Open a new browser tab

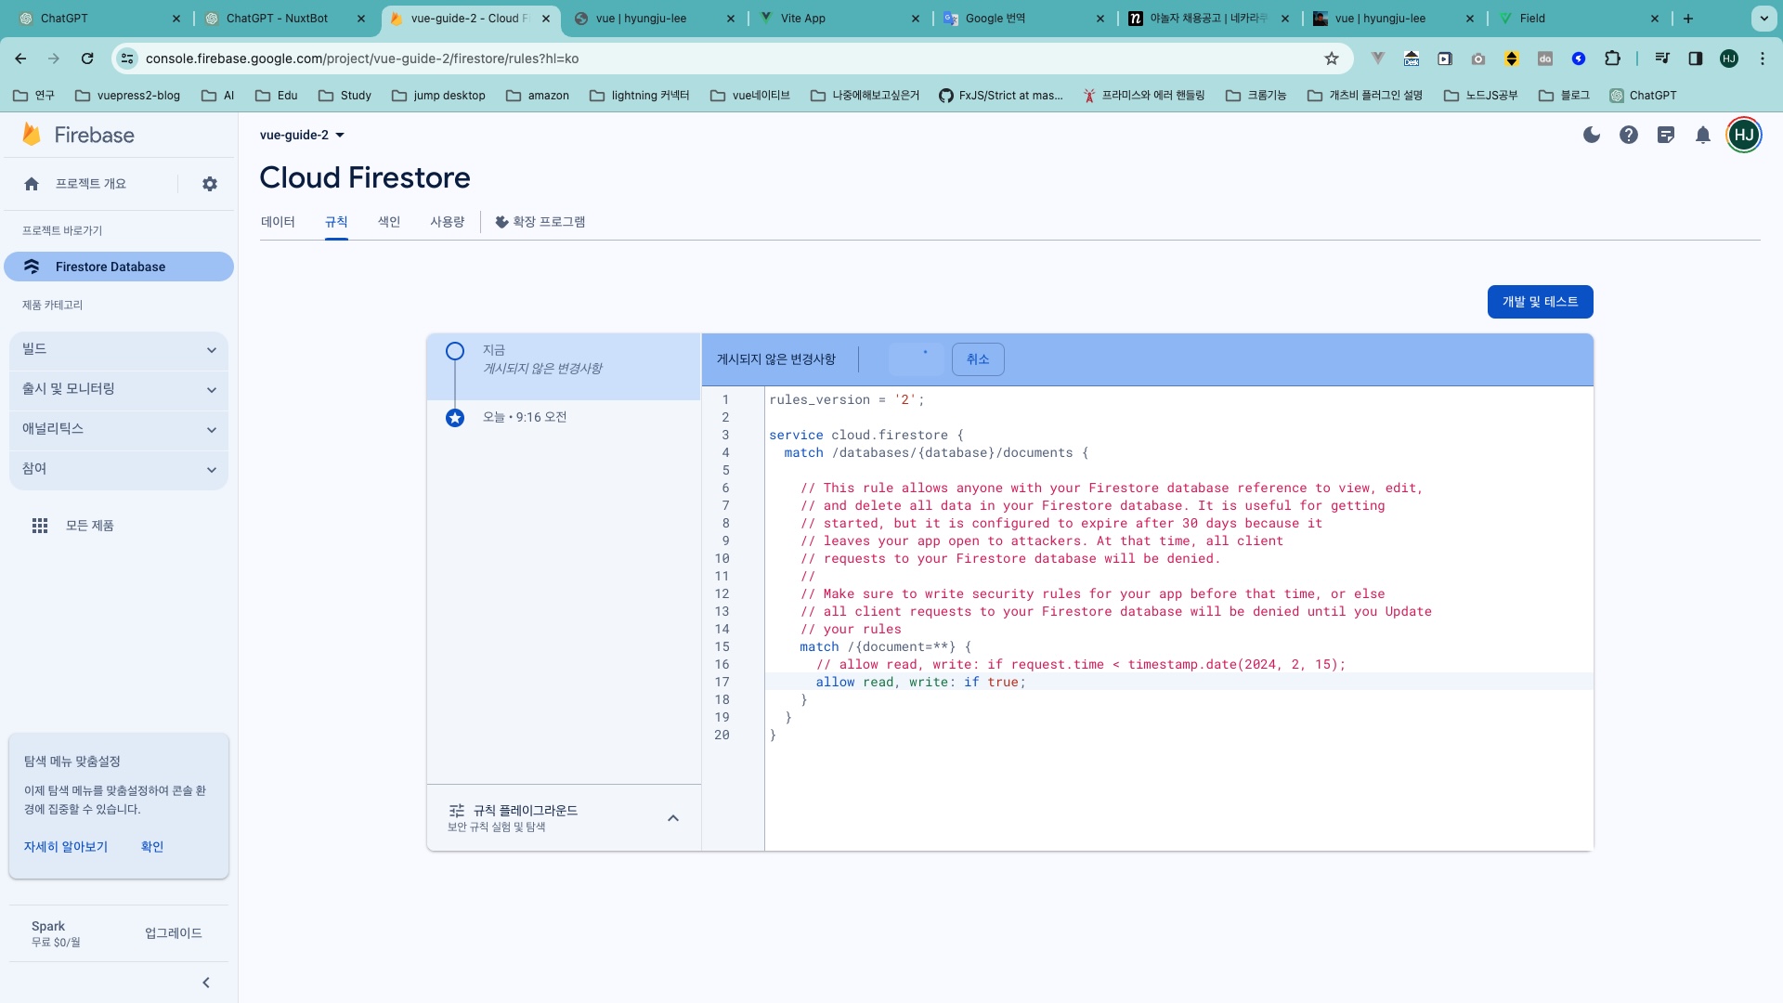[x=1688, y=19]
